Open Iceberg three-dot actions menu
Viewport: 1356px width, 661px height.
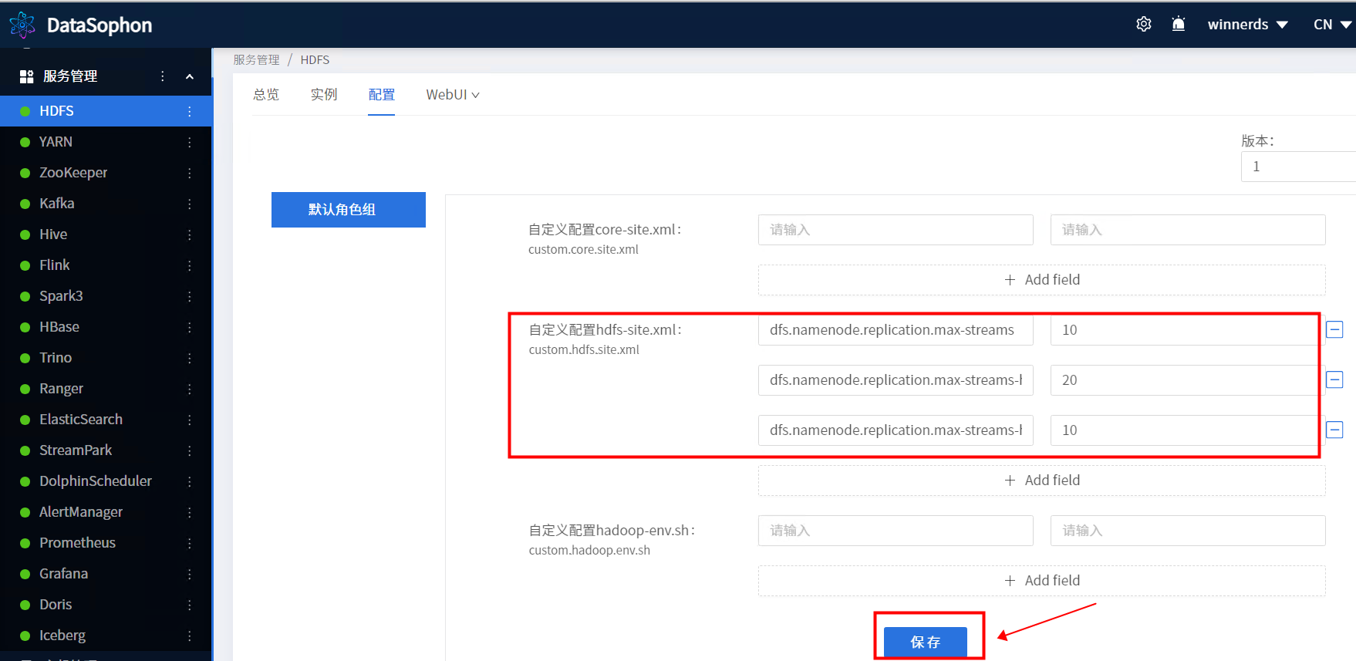(189, 636)
